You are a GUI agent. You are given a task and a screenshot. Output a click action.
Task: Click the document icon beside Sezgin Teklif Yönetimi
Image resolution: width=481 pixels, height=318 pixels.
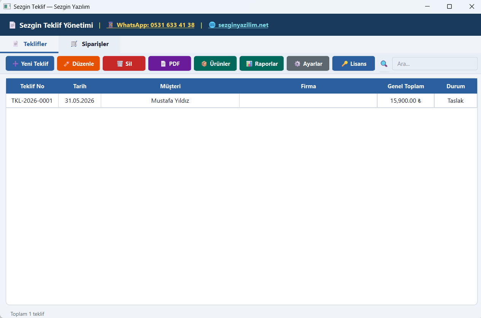pyautogui.click(x=13, y=25)
